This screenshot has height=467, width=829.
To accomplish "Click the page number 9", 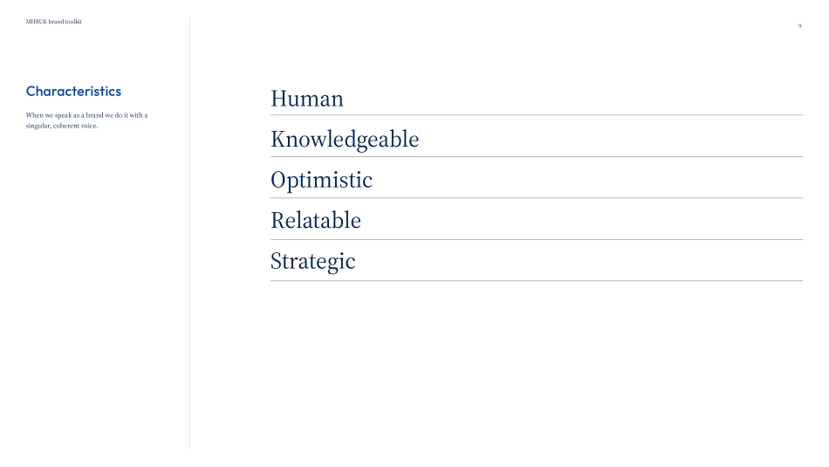I will pos(799,25).
